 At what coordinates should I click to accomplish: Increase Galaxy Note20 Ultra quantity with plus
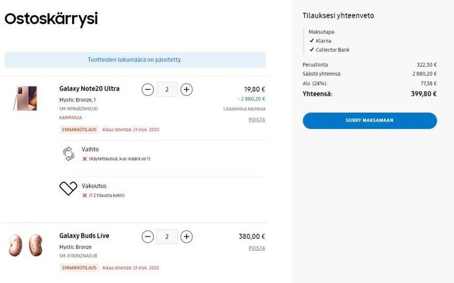click(x=187, y=90)
